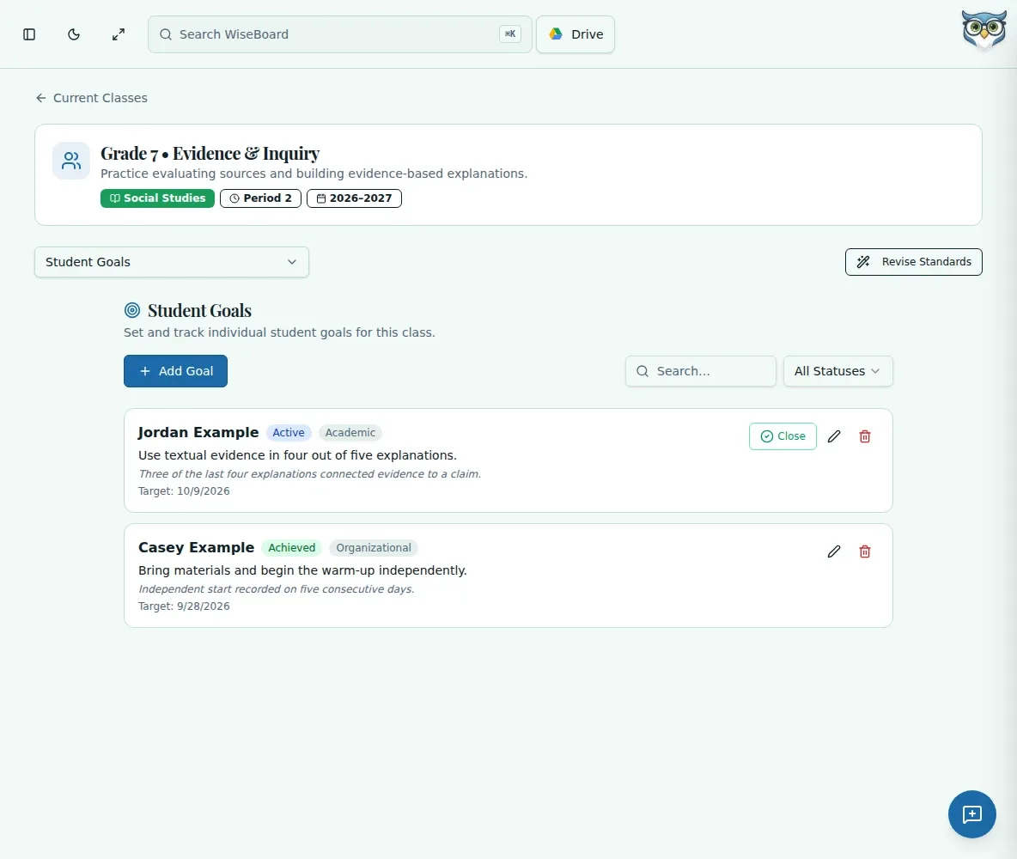Click the Academic category badge
1017x859 pixels.
pos(350,433)
